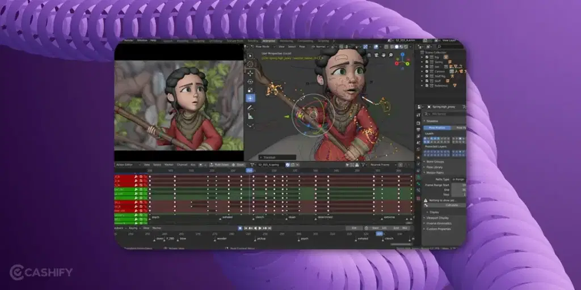This screenshot has height=290, width=581.
Task: Enable Pose Position in Skeleton panel
Action: [437, 127]
